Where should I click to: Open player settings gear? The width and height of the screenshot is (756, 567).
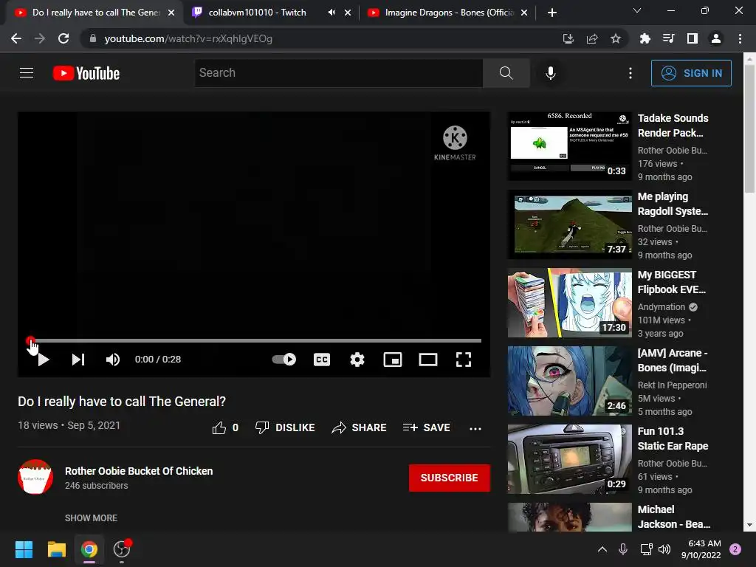pos(357,360)
